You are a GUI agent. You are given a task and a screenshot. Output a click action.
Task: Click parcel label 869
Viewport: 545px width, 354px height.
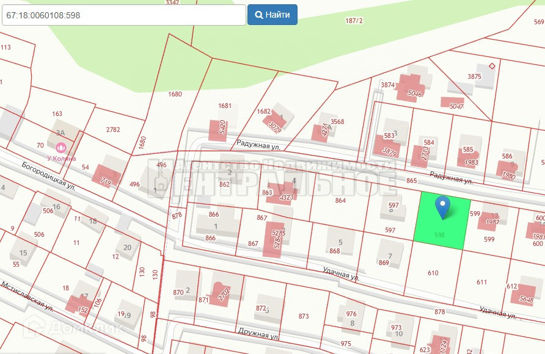(384, 262)
